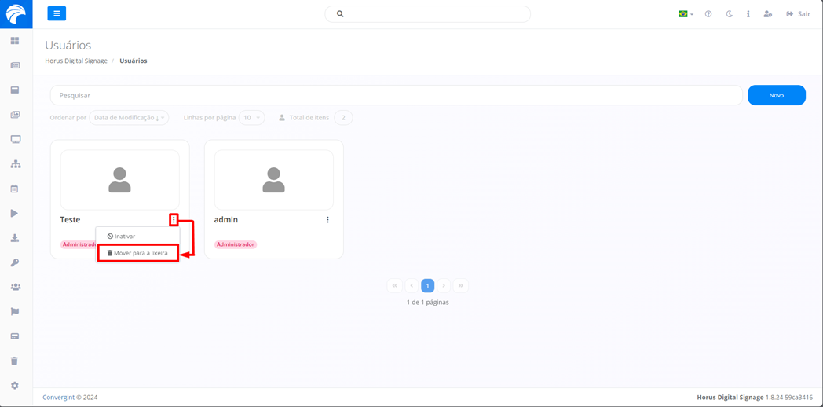Open the Linhas por página dropdown

(x=252, y=118)
